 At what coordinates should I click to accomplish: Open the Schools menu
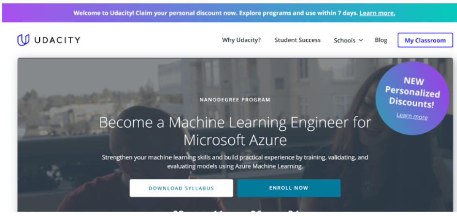pos(345,40)
